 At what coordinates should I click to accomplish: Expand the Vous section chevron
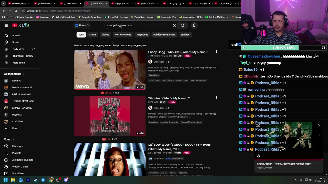tap(13, 140)
